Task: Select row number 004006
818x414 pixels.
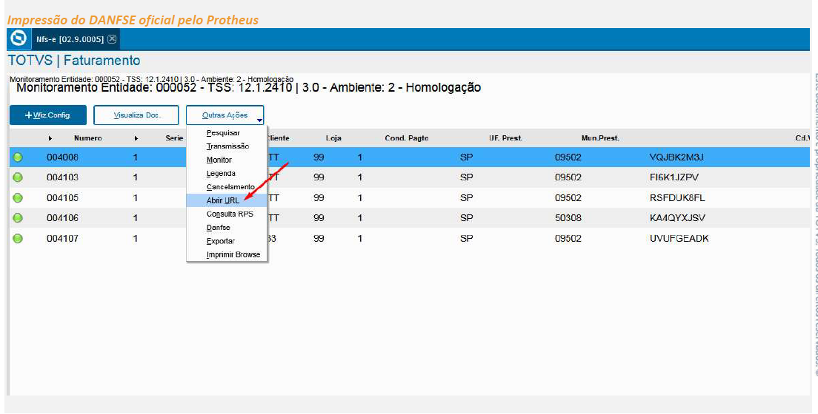Action: pyautogui.click(x=62, y=157)
